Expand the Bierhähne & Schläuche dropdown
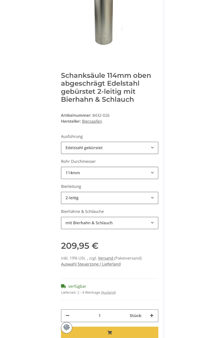 [109, 223]
